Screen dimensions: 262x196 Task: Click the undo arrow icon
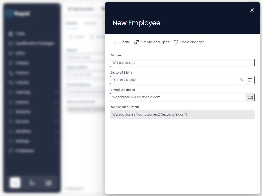[176, 42]
